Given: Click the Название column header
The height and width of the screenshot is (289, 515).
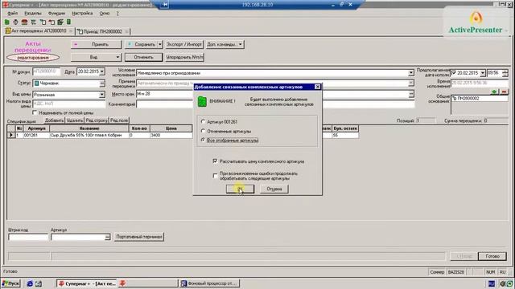Looking at the screenshot, I should point(89,128).
